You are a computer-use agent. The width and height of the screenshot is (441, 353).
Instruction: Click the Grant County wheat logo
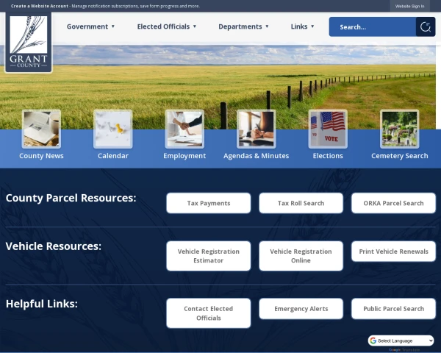[28, 43]
